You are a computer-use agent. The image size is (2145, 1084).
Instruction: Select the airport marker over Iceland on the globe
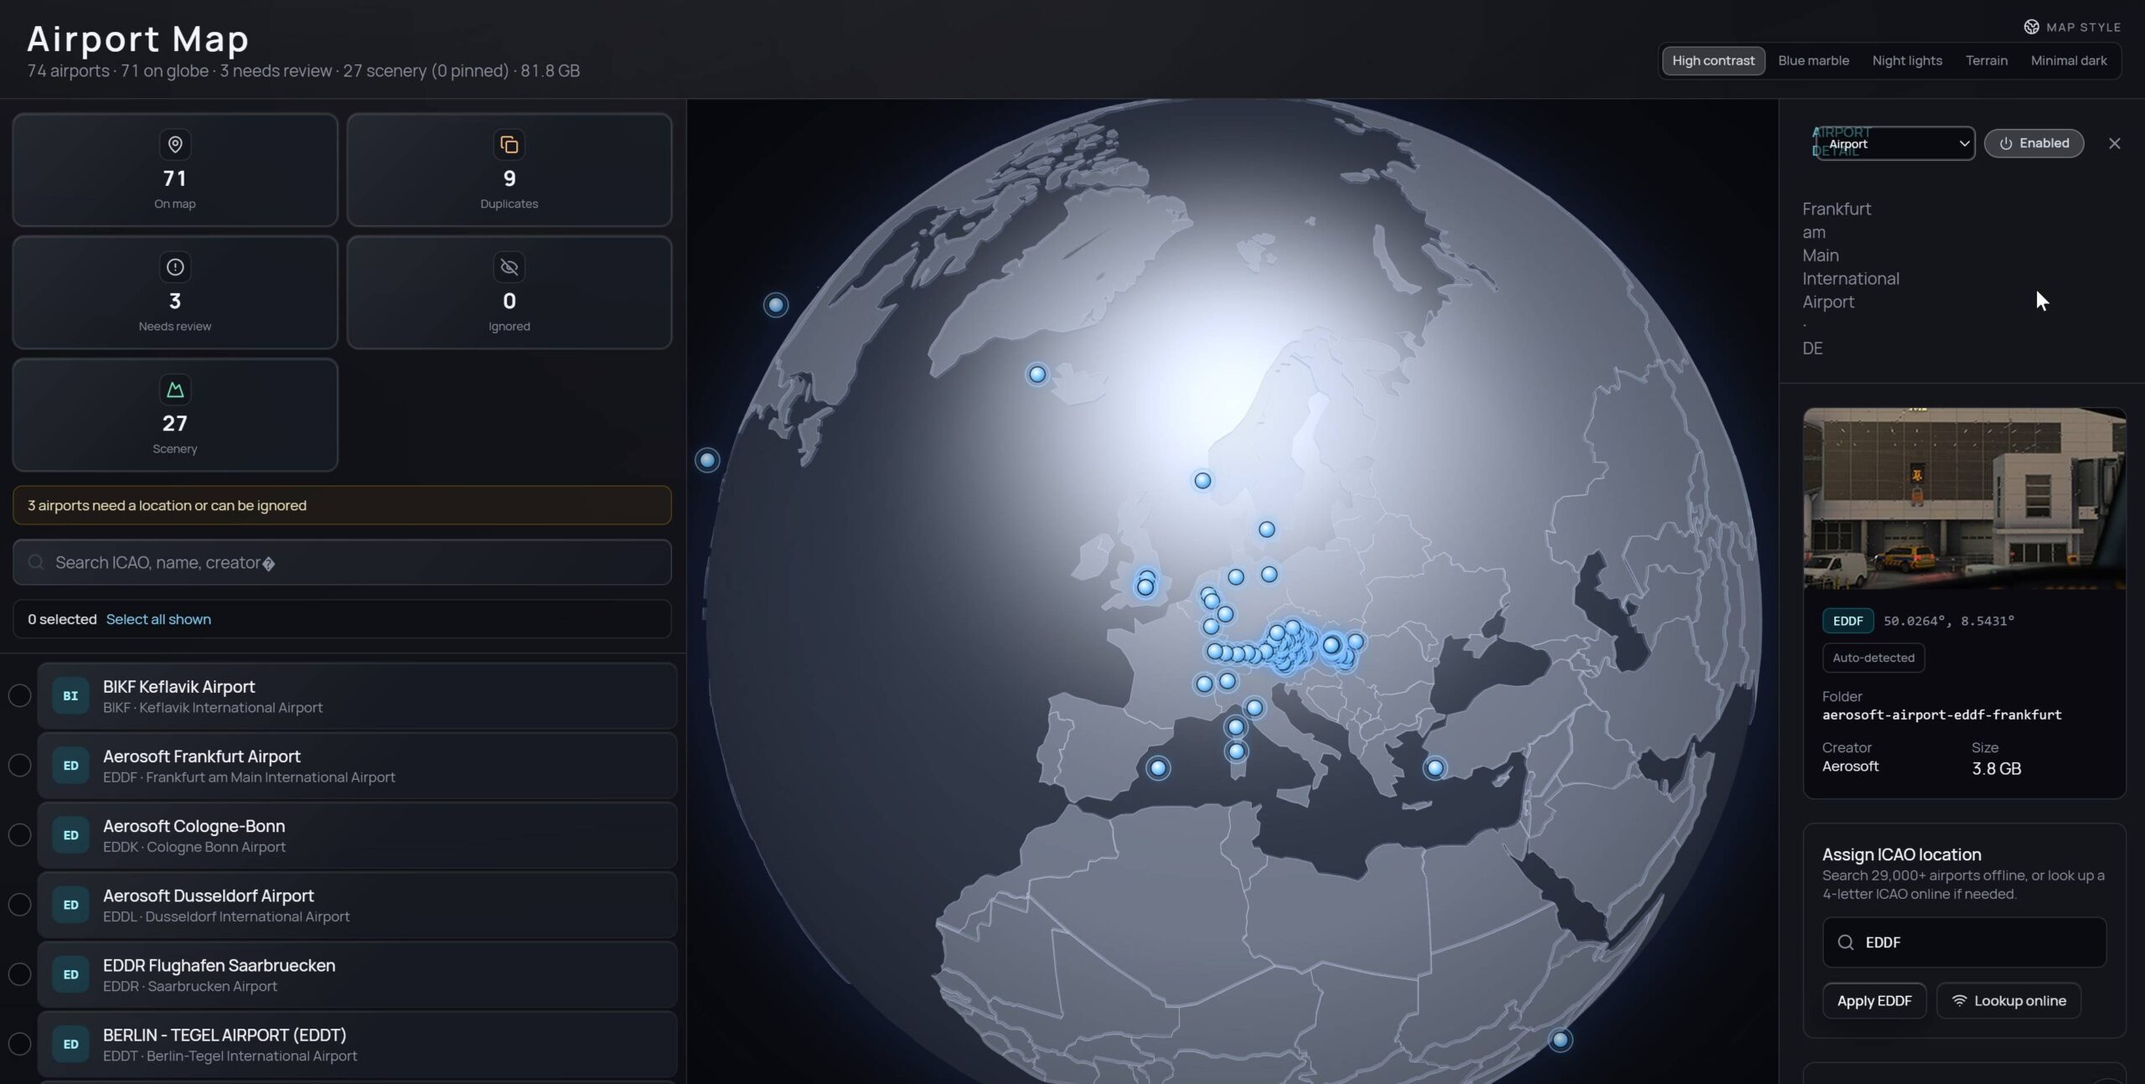(x=1037, y=374)
